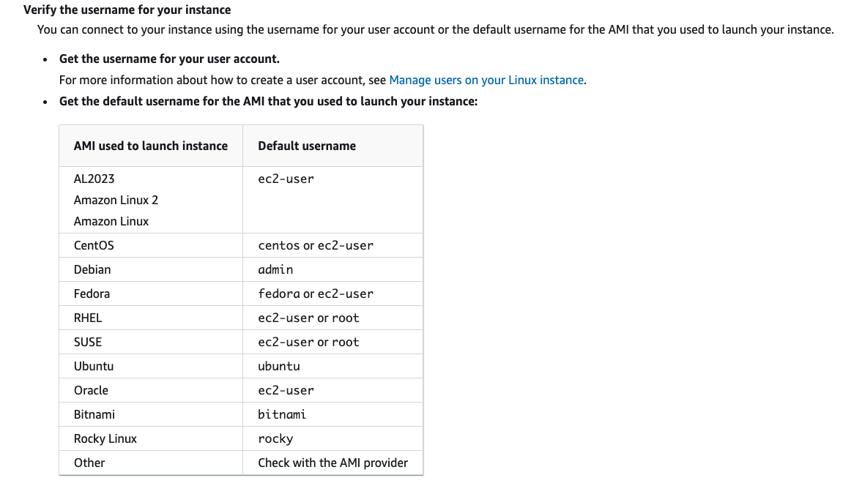The image size is (851, 486).
Task: Click the 'AMI used to launch instance' column header
Action: coord(151,146)
